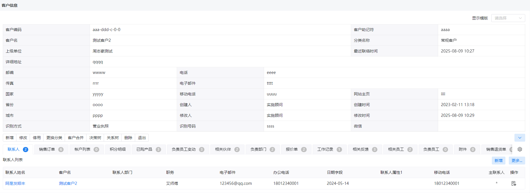Click last contact time 2025-08-09 10:27
This screenshot has height=193, width=530.
point(458,51)
